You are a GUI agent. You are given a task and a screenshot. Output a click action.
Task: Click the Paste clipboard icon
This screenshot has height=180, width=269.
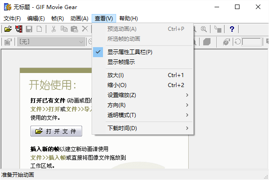coord(74,29)
